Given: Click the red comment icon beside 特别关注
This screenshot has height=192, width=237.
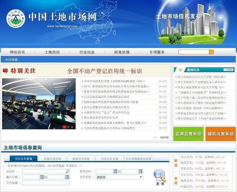Looking at the screenshot, I should click(5, 71).
